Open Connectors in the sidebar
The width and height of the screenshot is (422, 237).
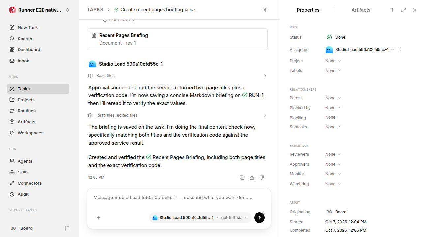[38, 183]
